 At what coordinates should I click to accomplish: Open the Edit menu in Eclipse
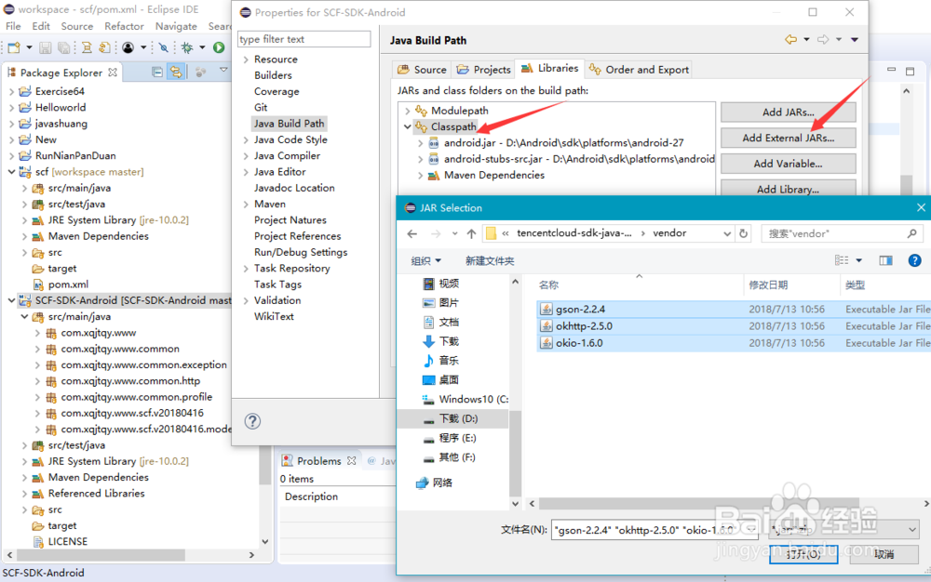[x=41, y=26]
